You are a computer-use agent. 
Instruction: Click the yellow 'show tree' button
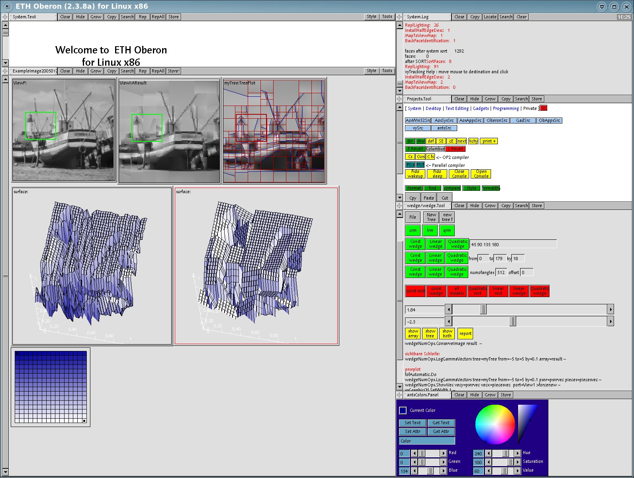pos(430,333)
